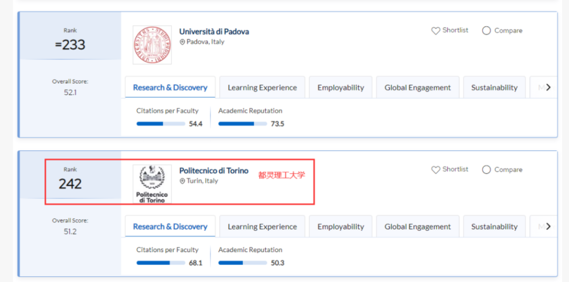Image resolution: width=569 pixels, height=282 pixels.
Task: Click Torino's Citations per Faculty score bar
Action: click(161, 262)
